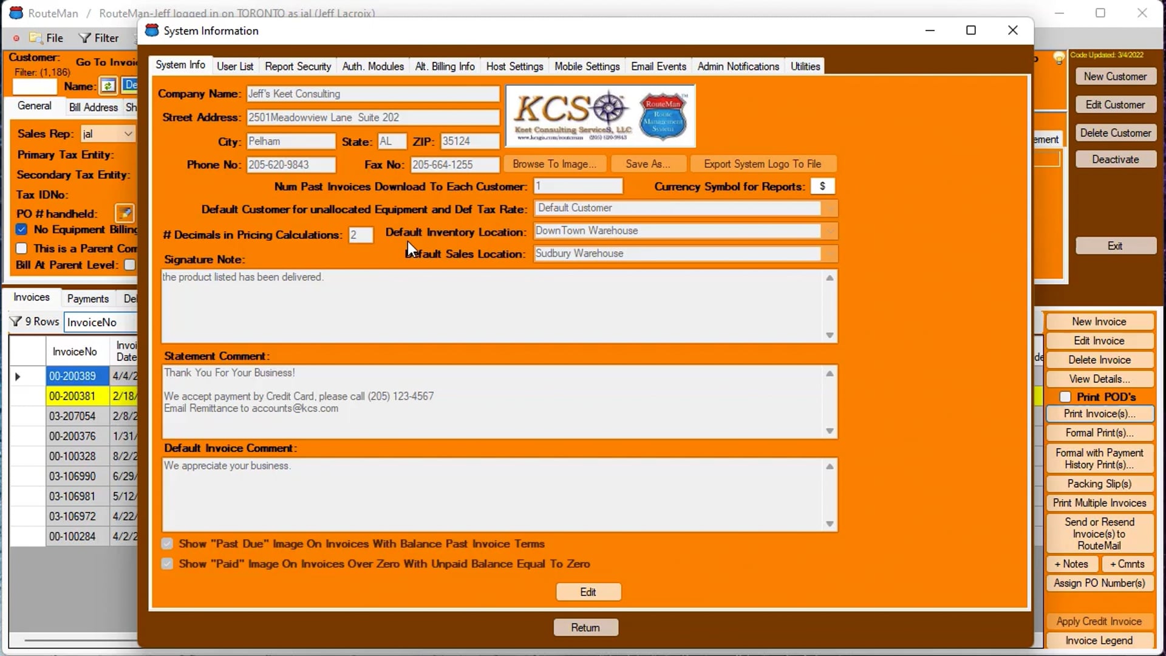Click Export System Logo To File

pyautogui.click(x=762, y=164)
